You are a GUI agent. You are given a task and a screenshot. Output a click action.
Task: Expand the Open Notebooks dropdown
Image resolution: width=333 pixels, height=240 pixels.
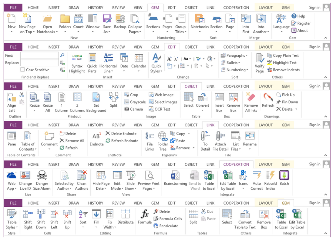click(x=57, y=32)
